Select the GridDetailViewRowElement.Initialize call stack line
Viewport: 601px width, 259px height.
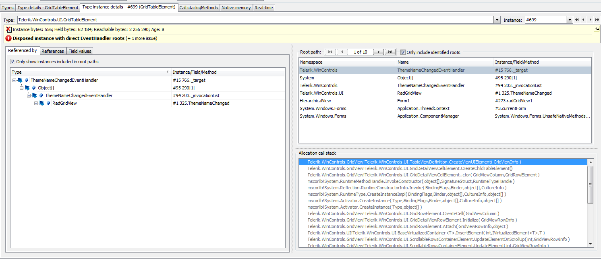click(x=443, y=220)
